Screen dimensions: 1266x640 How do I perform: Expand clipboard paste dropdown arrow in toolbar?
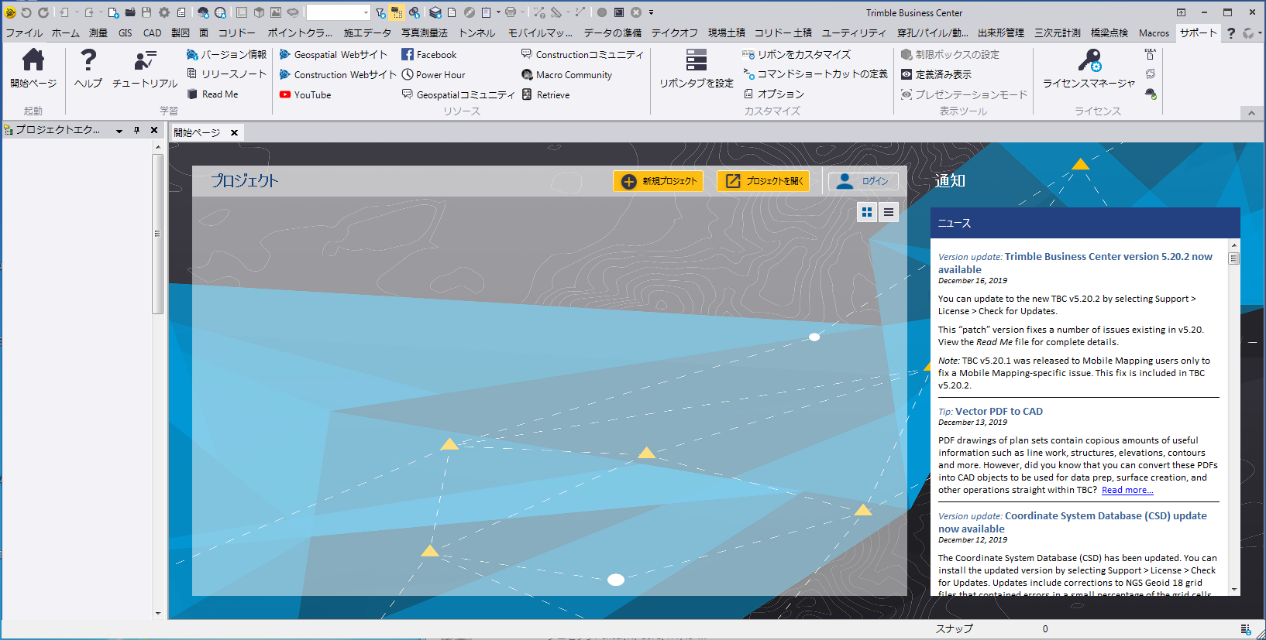click(x=498, y=12)
